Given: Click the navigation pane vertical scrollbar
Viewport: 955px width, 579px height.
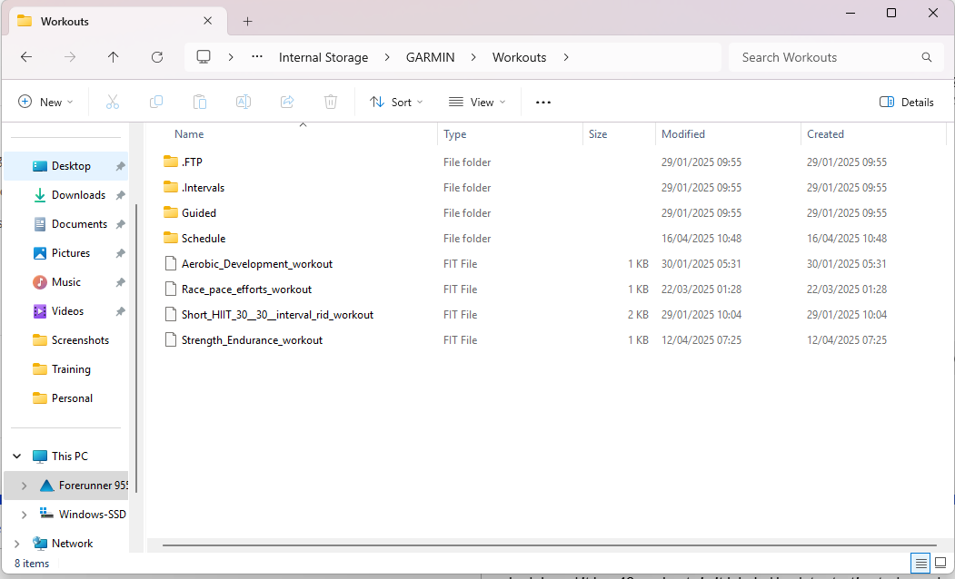Looking at the screenshot, I should click(136, 348).
